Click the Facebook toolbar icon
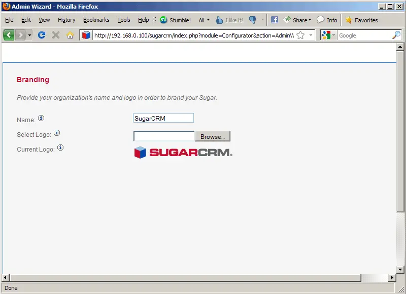The width and height of the screenshot is (406, 294). (274, 20)
